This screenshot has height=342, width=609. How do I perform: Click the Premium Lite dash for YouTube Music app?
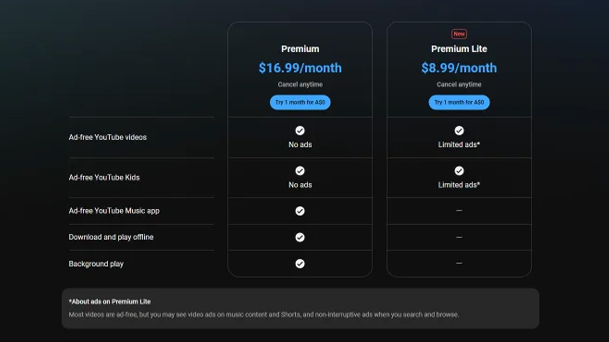[x=459, y=211]
